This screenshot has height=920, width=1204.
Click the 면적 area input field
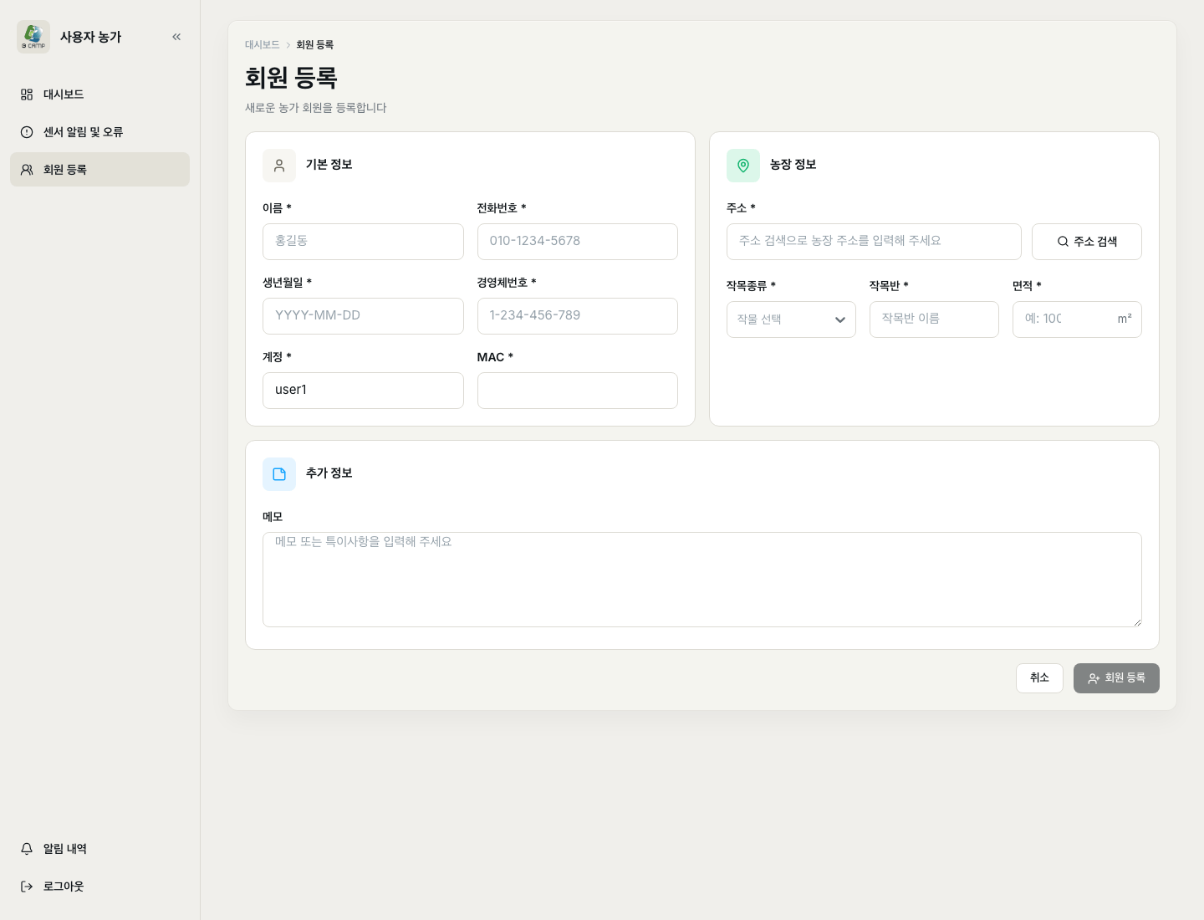click(1077, 319)
